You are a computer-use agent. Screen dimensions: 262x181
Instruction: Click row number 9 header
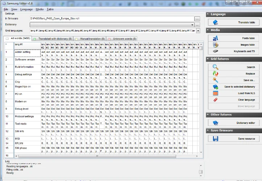click(9, 110)
